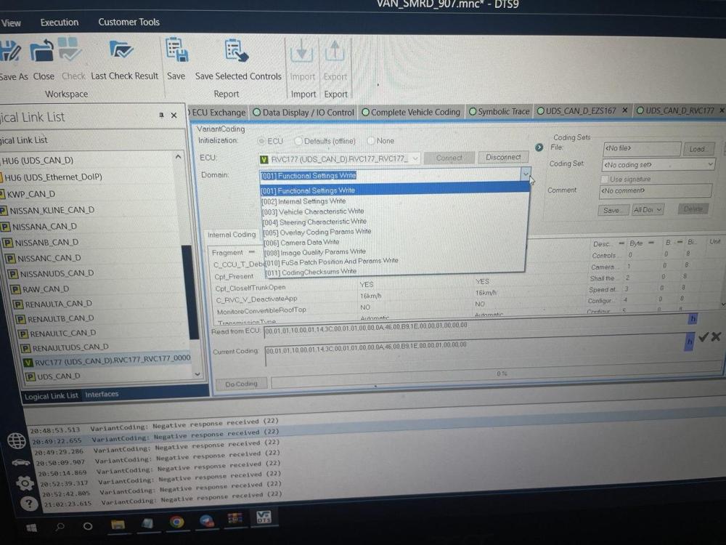Image resolution: width=726 pixels, height=545 pixels.
Task: Click the Comment input field
Action: (x=655, y=190)
